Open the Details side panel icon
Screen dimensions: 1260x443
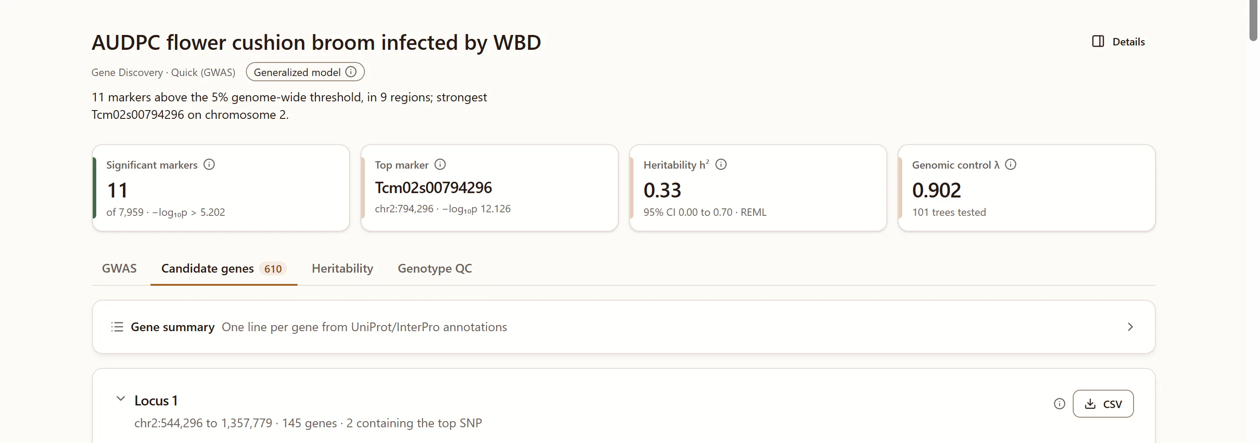pos(1098,42)
